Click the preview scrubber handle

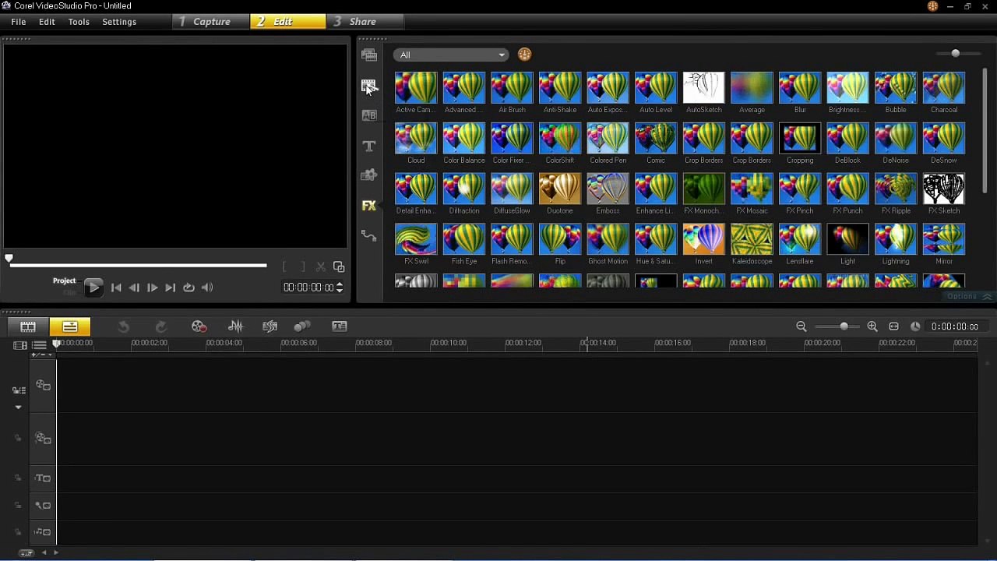9,259
